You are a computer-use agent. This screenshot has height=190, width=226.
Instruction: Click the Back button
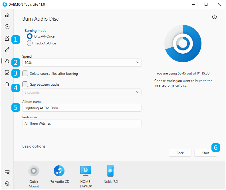(x=180, y=153)
